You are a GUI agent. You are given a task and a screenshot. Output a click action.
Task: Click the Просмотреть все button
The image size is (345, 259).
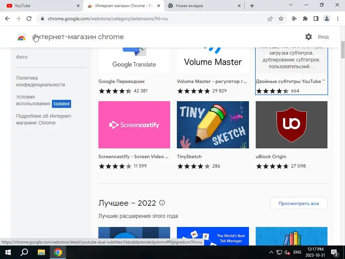coord(299,203)
